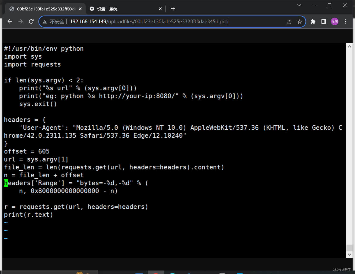Click the page scrollbar up arrow

349,46
